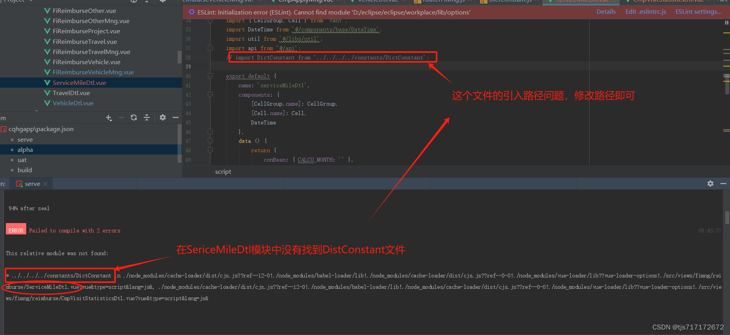Click the Vue icon beside ServiceMileDtl.vue
730x335 pixels.
point(47,83)
